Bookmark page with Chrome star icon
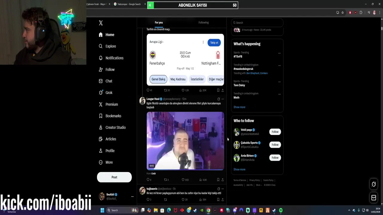The width and height of the screenshot is (383, 215). 343,13
